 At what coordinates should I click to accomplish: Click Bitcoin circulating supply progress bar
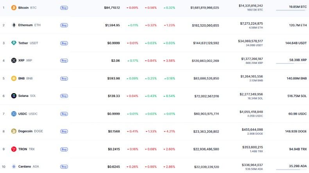pos(291,10)
